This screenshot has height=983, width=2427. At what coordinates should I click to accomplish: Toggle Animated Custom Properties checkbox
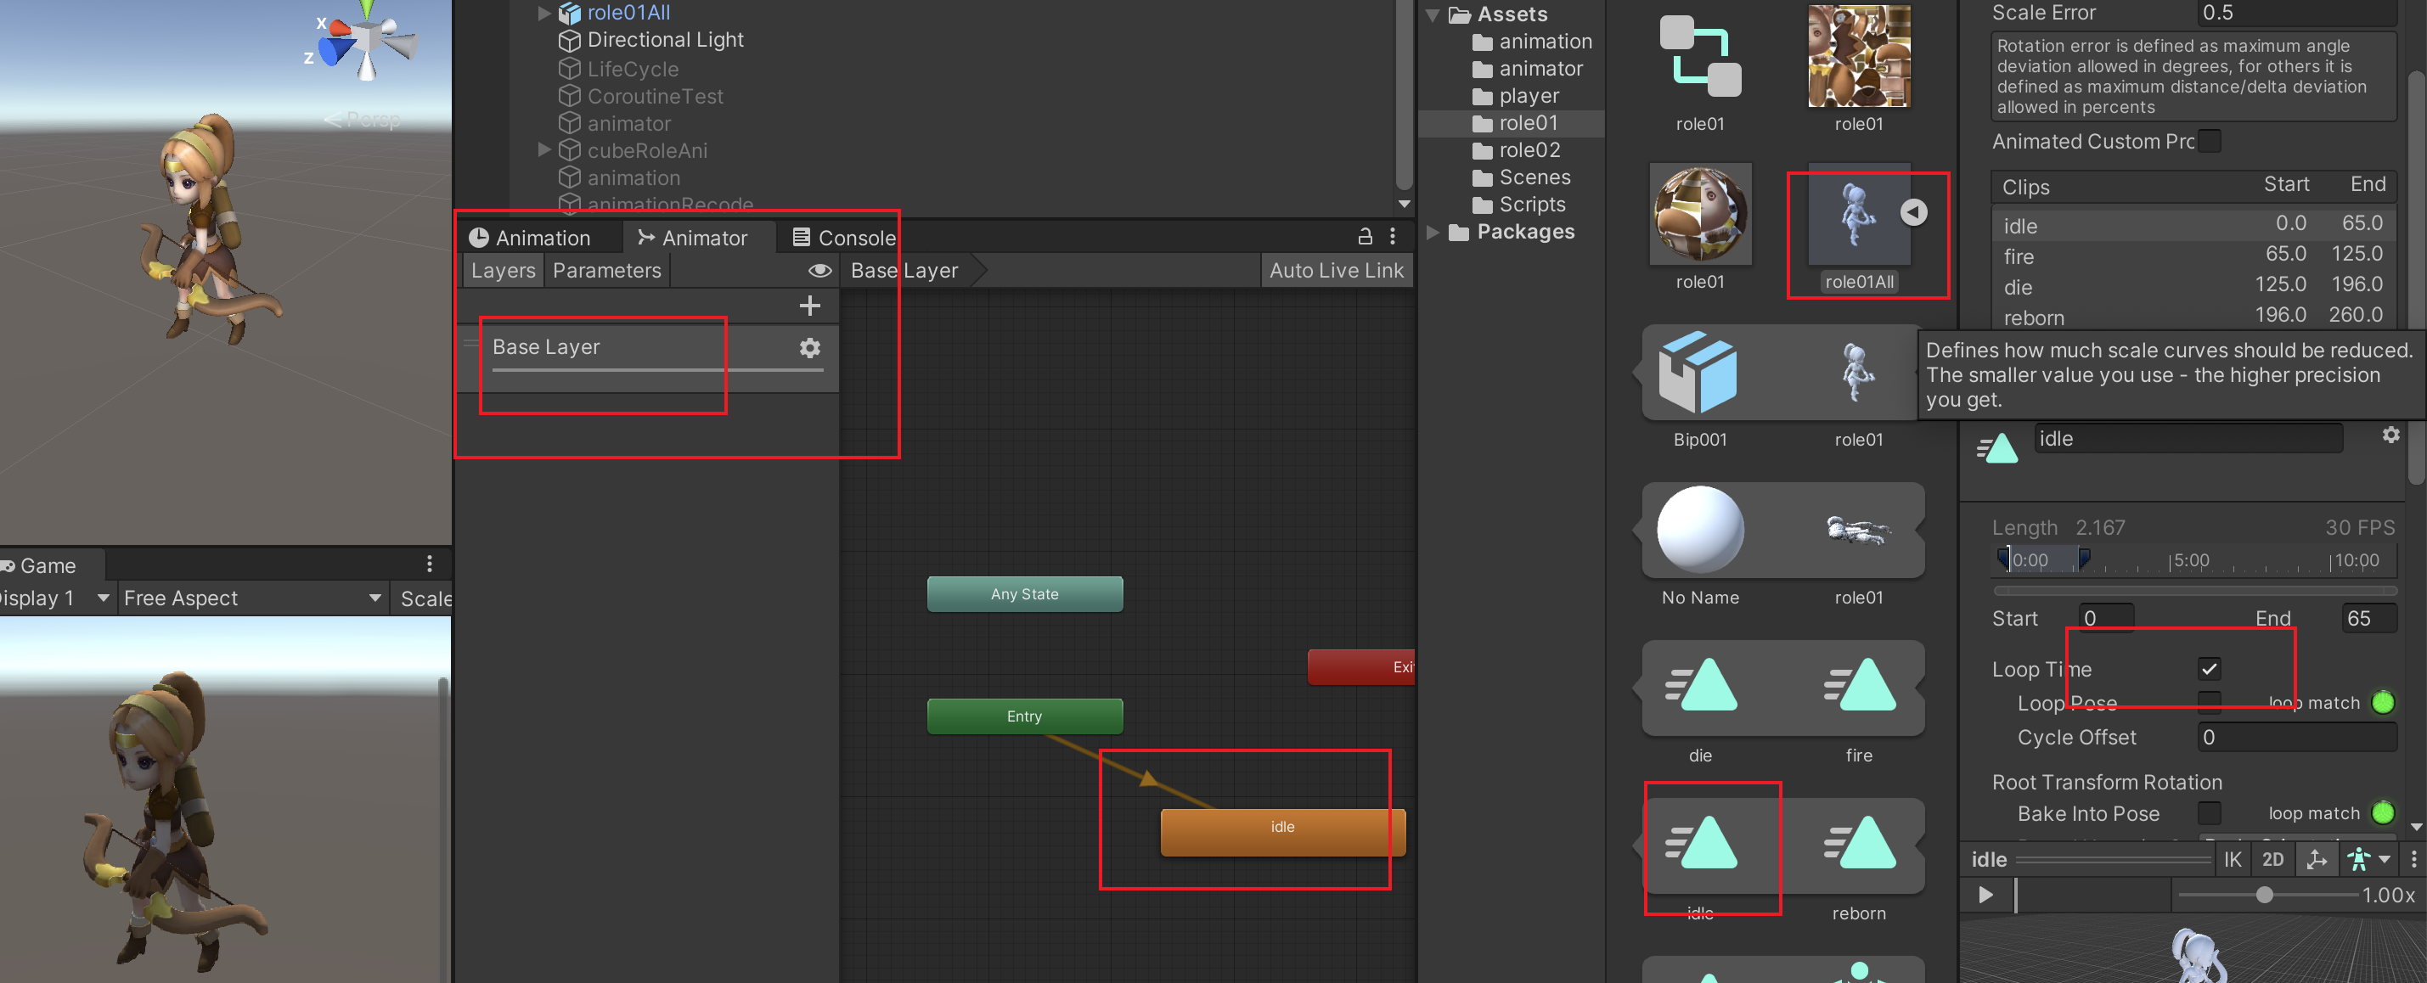(x=2209, y=141)
